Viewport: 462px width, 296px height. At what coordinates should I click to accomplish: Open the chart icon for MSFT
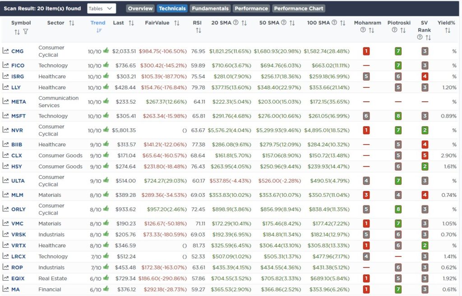(5, 115)
